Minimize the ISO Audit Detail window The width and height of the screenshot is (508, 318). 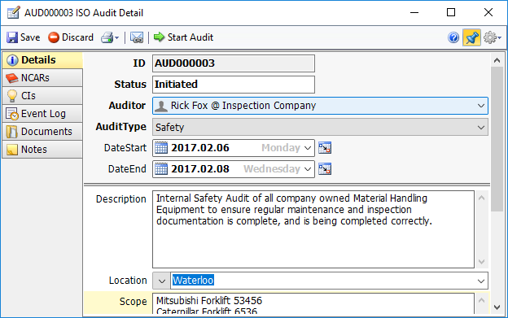(x=414, y=13)
